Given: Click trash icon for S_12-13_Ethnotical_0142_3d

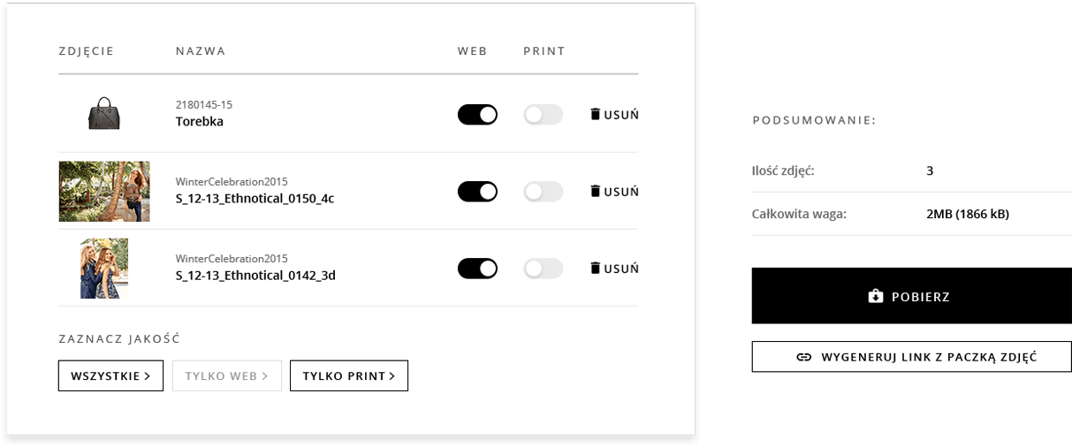Looking at the screenshot, I should coord(595,268).
